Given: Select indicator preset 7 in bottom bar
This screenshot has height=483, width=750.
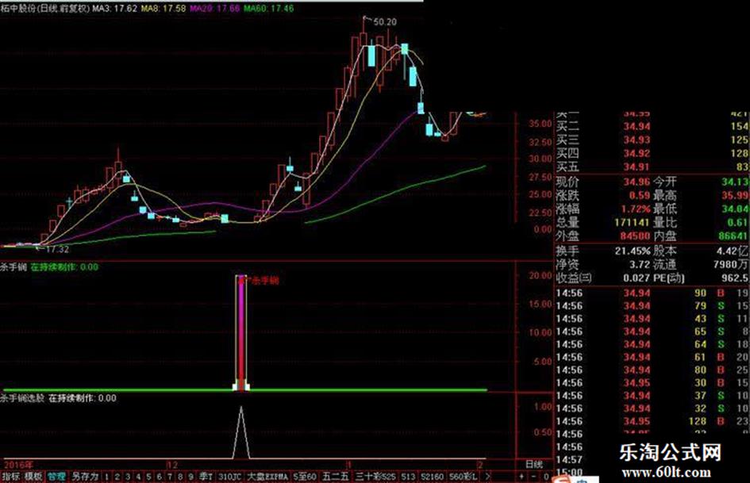Looking at the screenshot, I should click(170, 477).
